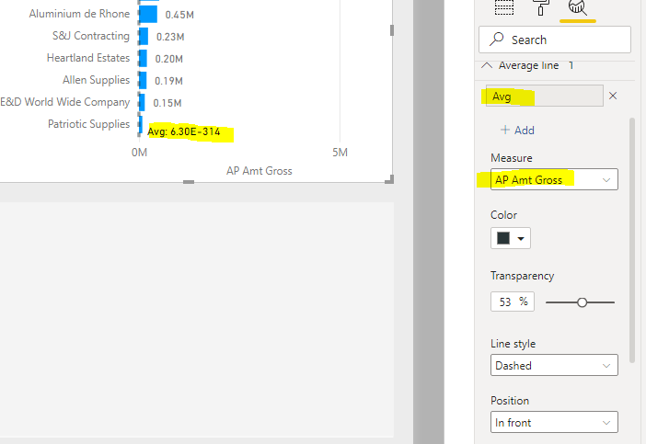Open the Color picker swatch
Image resolution: width=646 pixels, height=444 pixels.
[511, 238]
